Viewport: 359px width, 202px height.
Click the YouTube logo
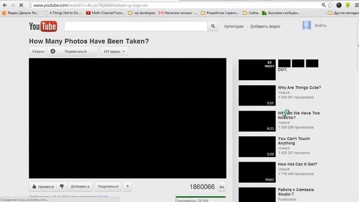(x=43, y=26)
